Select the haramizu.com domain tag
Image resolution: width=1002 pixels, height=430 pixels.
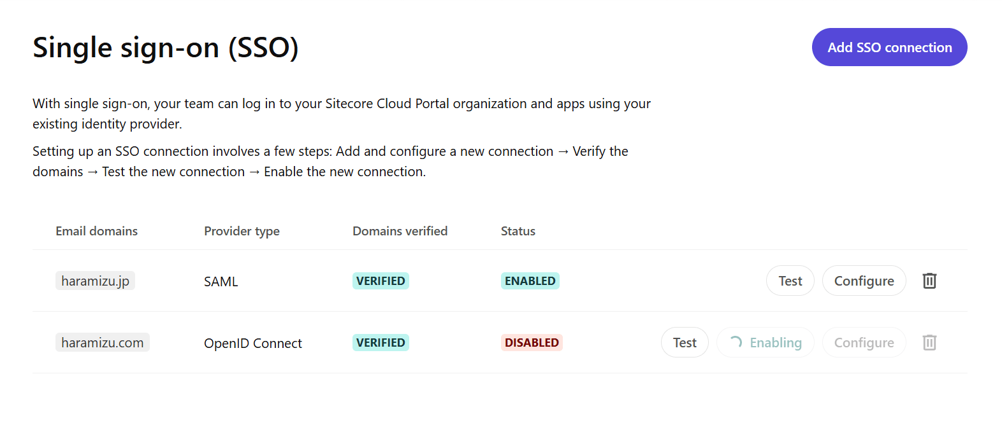pos(102,342)
